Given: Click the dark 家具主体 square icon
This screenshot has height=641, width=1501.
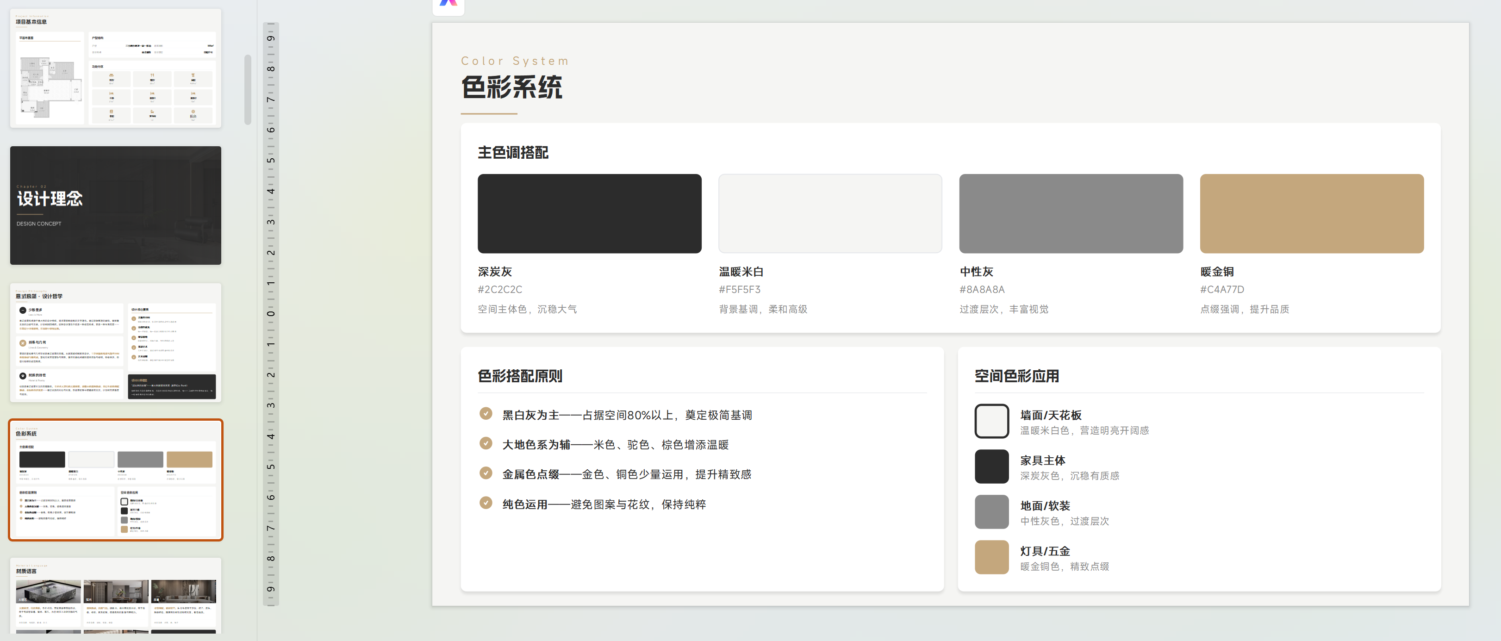Looking at the screenshot, I should click(x=991, y=466).
